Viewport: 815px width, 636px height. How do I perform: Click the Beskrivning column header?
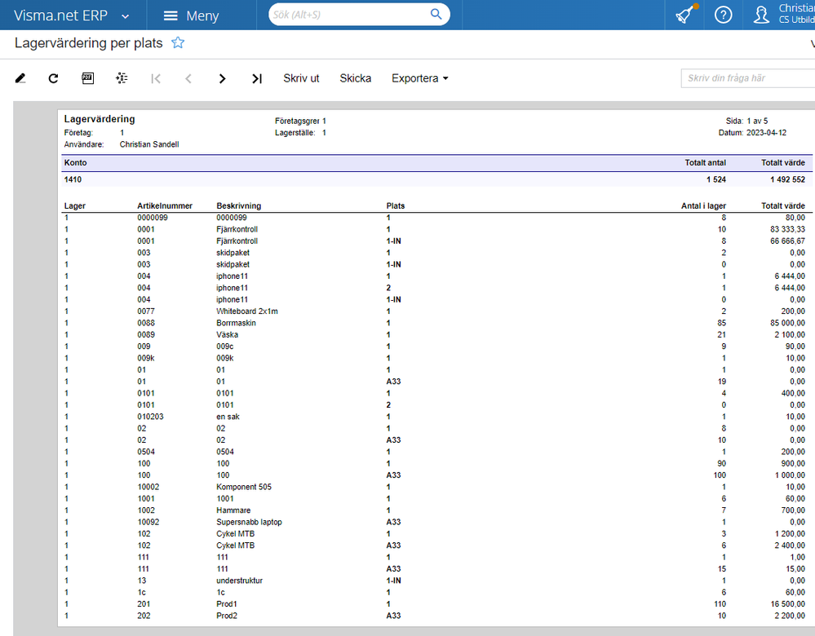click(x=238, y=205)
